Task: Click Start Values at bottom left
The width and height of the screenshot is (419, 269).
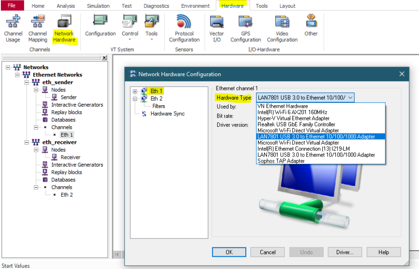Action: tap(16, 266)
